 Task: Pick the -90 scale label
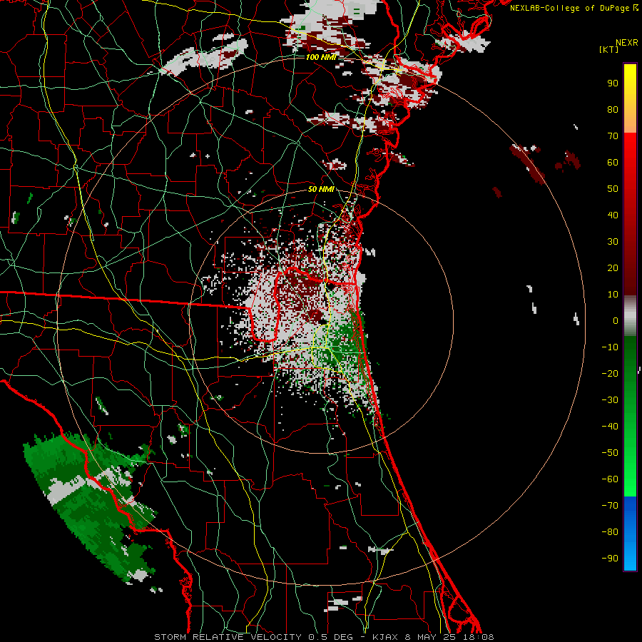[610, 559]
